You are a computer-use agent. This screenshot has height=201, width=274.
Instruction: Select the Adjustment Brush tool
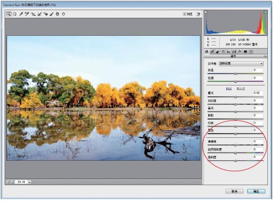pyautogui.click(x=52, y=14)
